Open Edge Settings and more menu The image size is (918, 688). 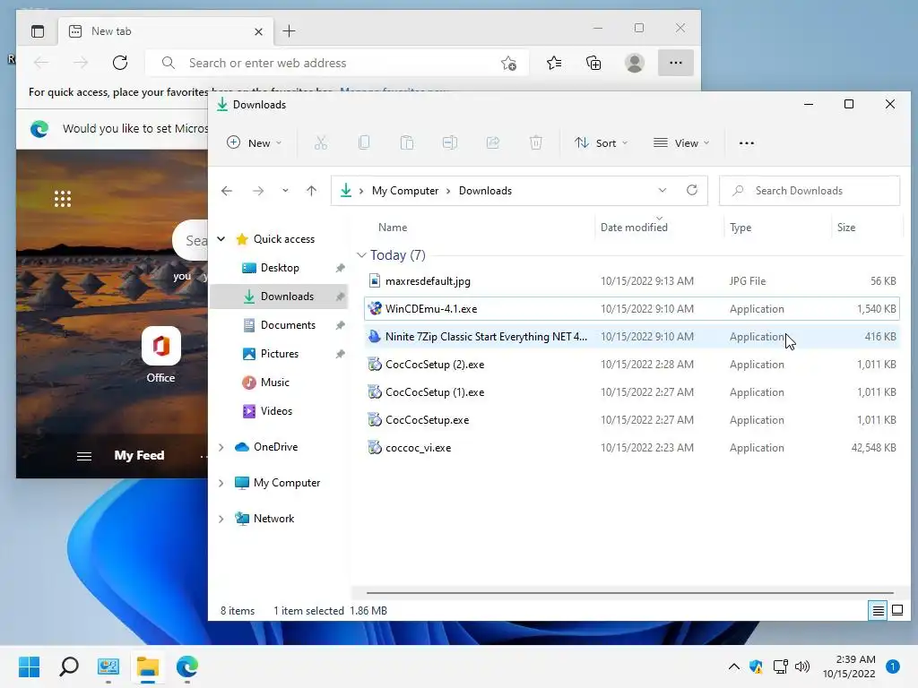(676, 63)
